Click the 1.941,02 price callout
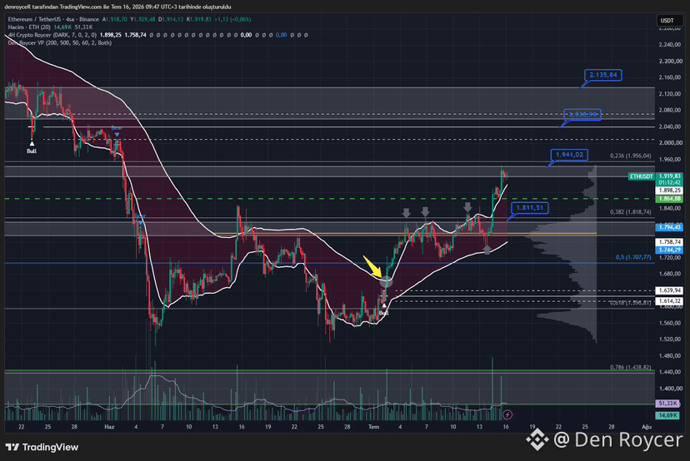The height and width of the screenshot is (461, 690). pos(569,155)
